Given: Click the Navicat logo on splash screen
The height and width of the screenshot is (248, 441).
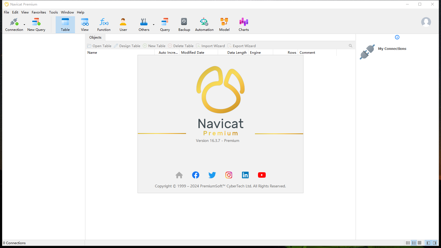Looking at the screenshot, I should point(220,90).
